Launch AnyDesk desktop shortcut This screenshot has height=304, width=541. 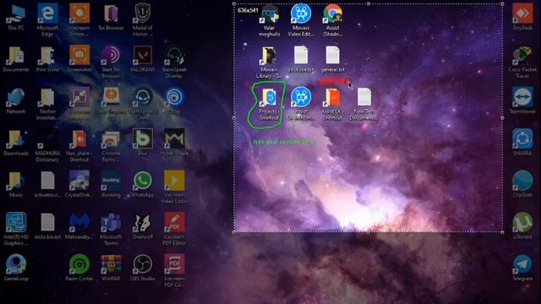[522, 18]
